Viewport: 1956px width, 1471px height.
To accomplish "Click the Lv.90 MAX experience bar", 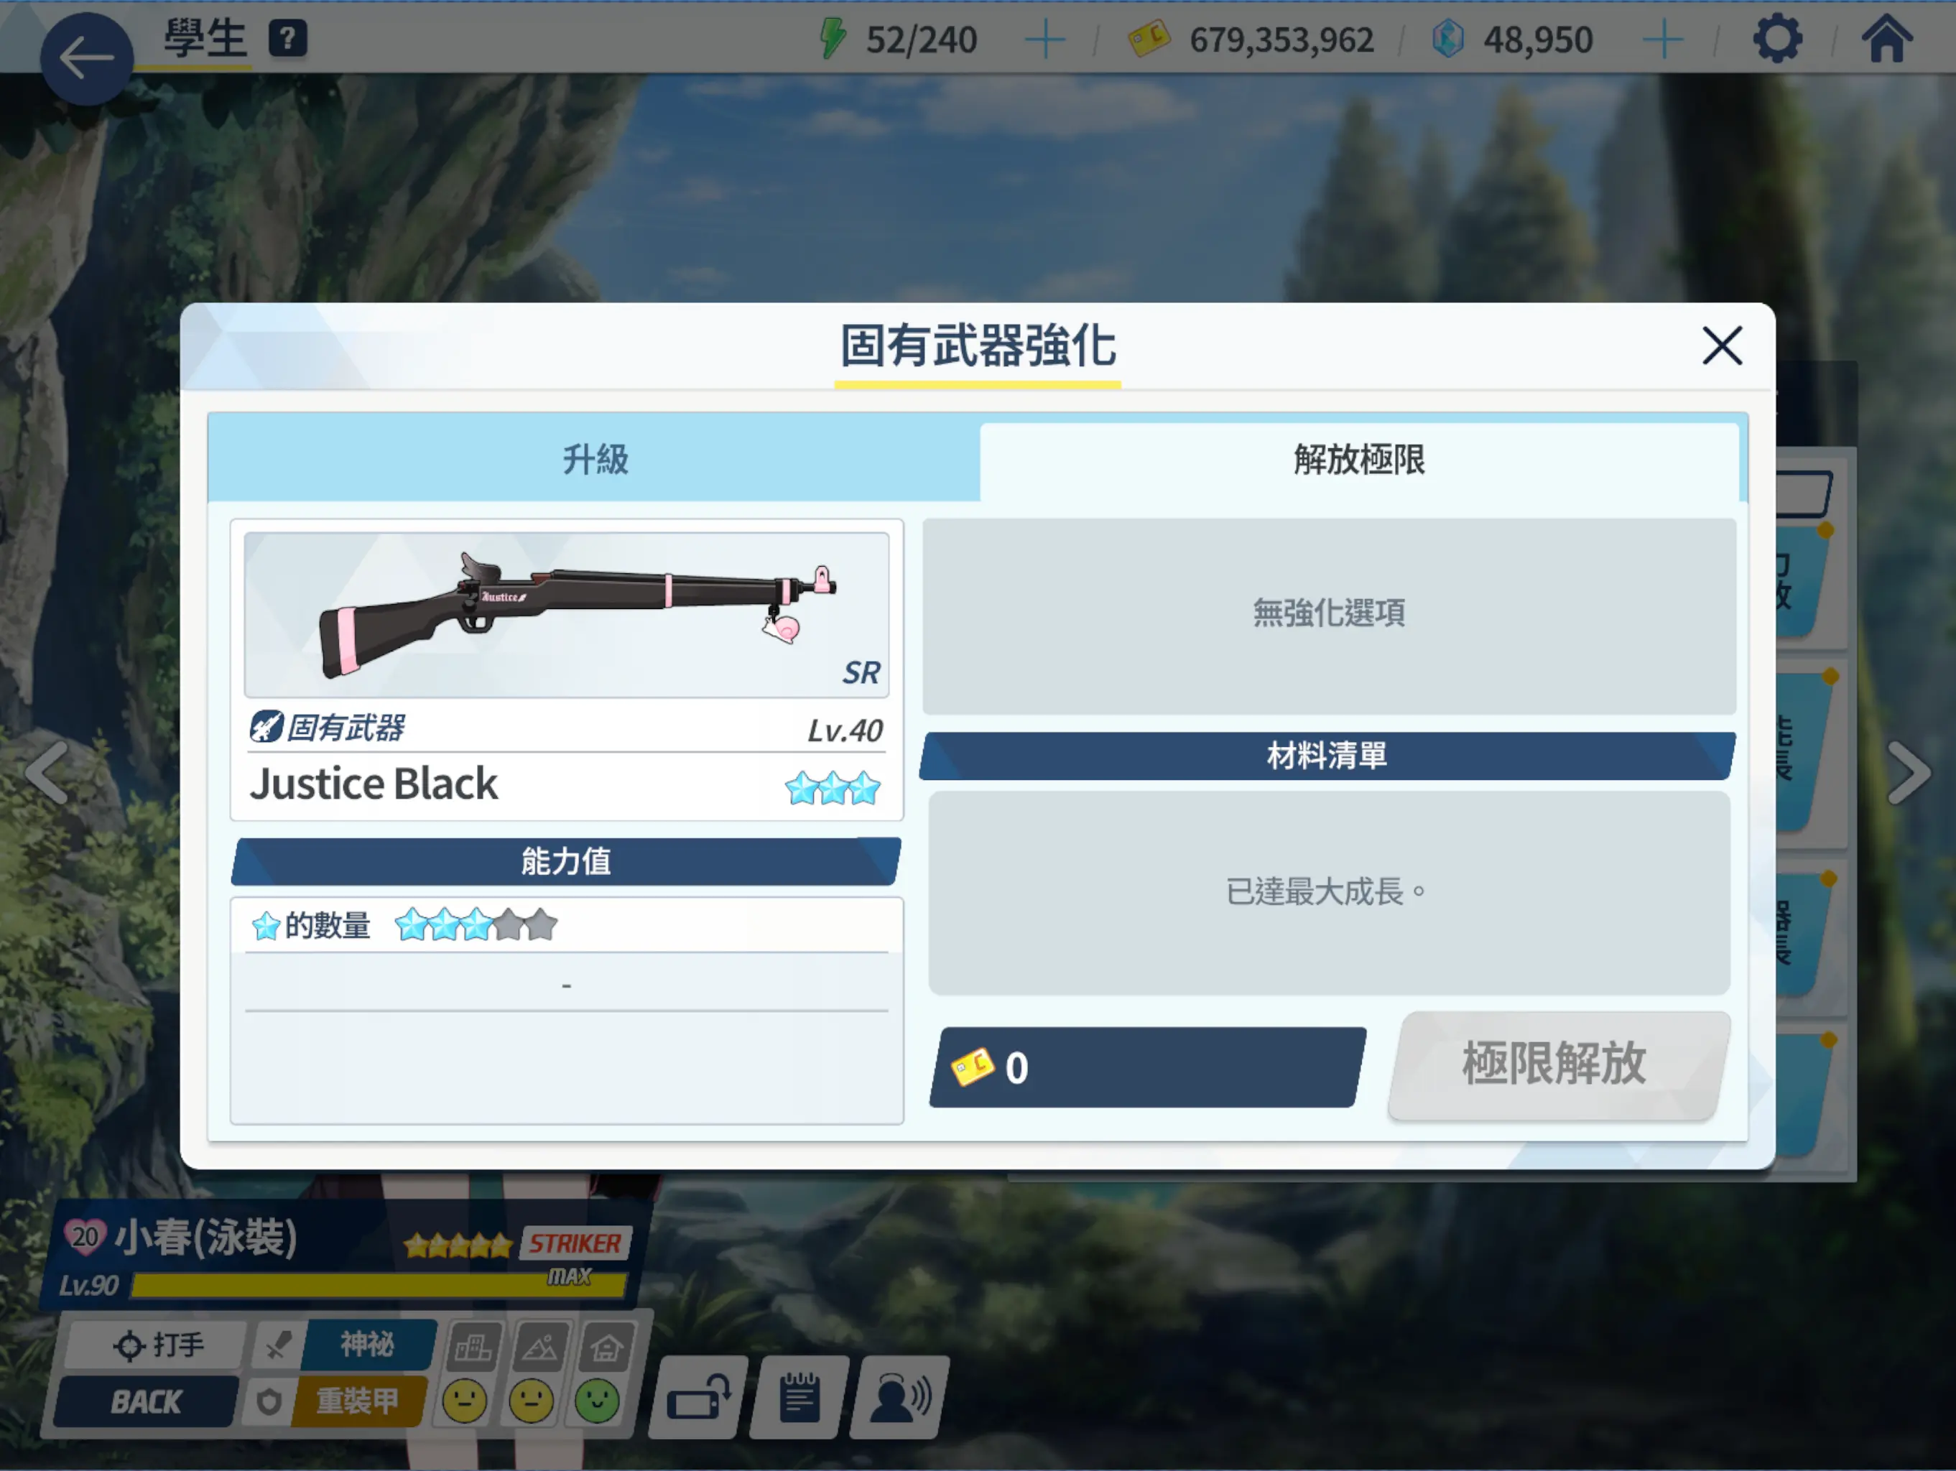I will (379, 1284).
